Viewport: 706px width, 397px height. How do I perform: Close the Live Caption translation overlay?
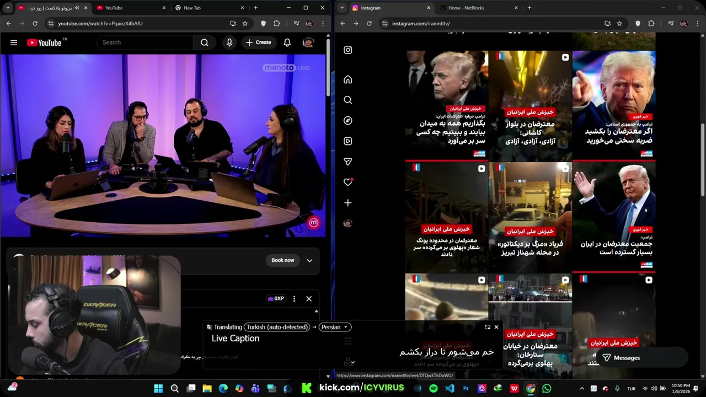pyautogui.click(x=496, y=327)
